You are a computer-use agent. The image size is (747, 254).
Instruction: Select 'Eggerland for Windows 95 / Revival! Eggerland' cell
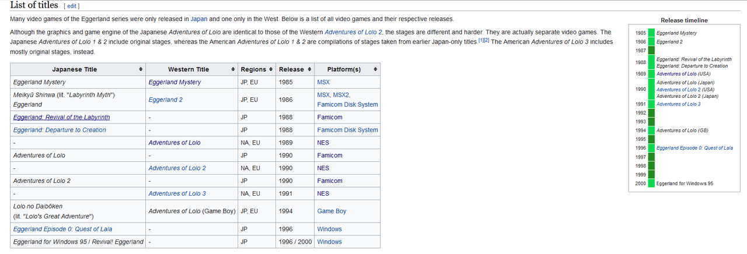click(x=78, y=242)
